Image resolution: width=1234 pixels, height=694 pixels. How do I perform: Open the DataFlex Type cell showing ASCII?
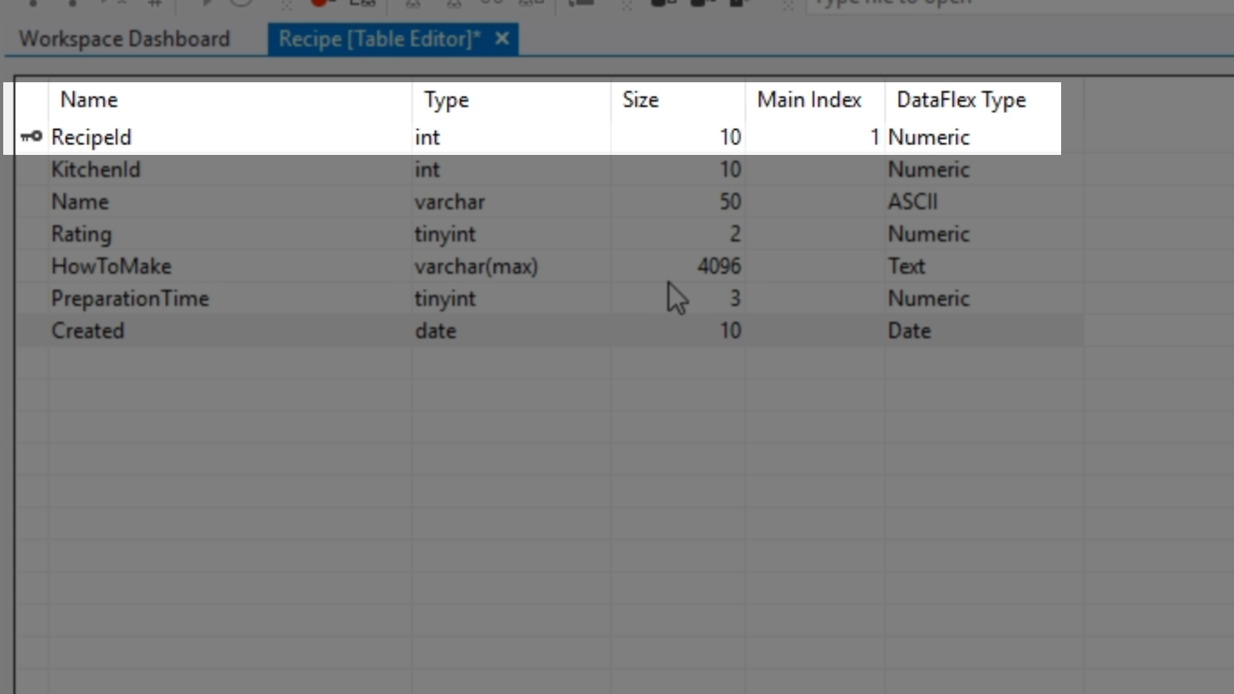pyautogui.click(x=913, y=202)
